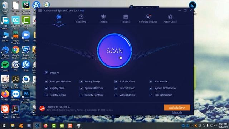Screen dimensions: 229x129
Task: Select the PyCharm desktop icon
Action: pos(26,8)
